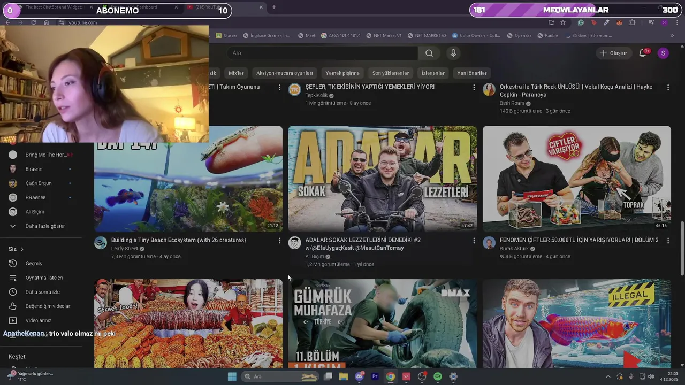Select the Yemek pişirme chip
Viewport: 685px width, 385px height.
(x=342, y=73)
